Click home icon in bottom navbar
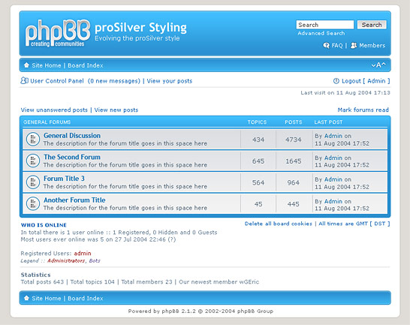This screenshot has width=410, height=325. (26, 298)
